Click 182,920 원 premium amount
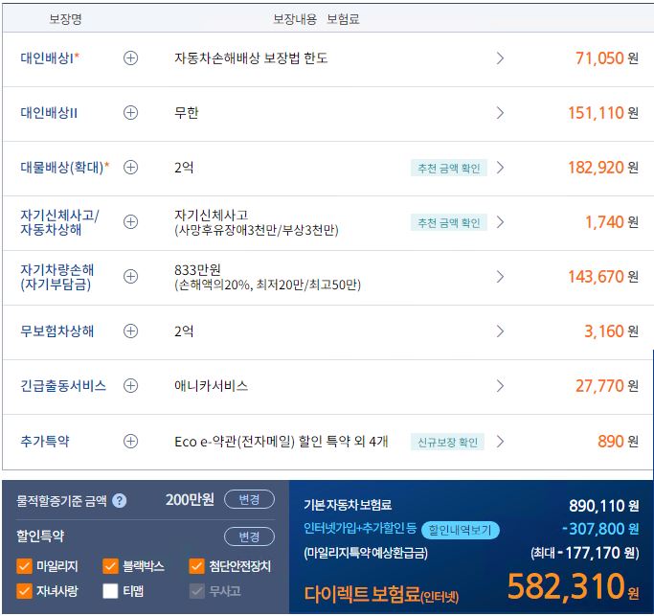 pyautogui.click(x=603, y=168)
